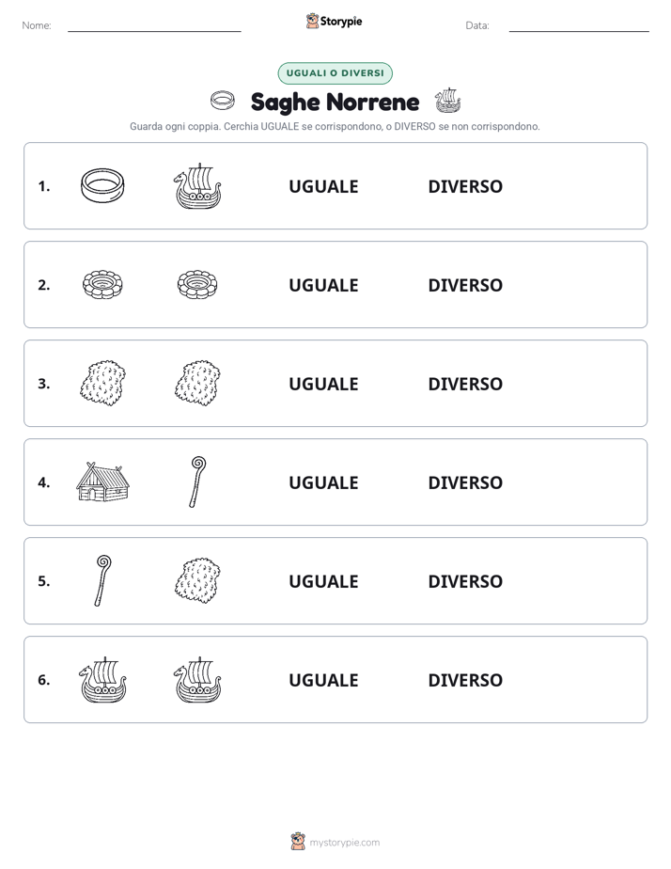Click the Viking ship in row 1
This screenshot has width=671, height=869.
coord(197,185)
